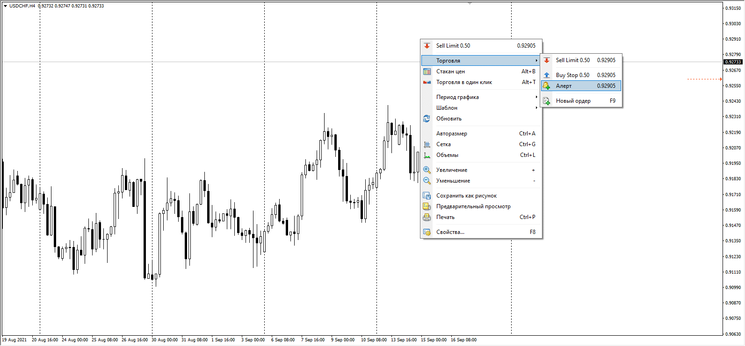Image resolution: width=745 pixels, height=346 pixels.
Task: Click the Печать printer icon
Action: tap(427, 217)
